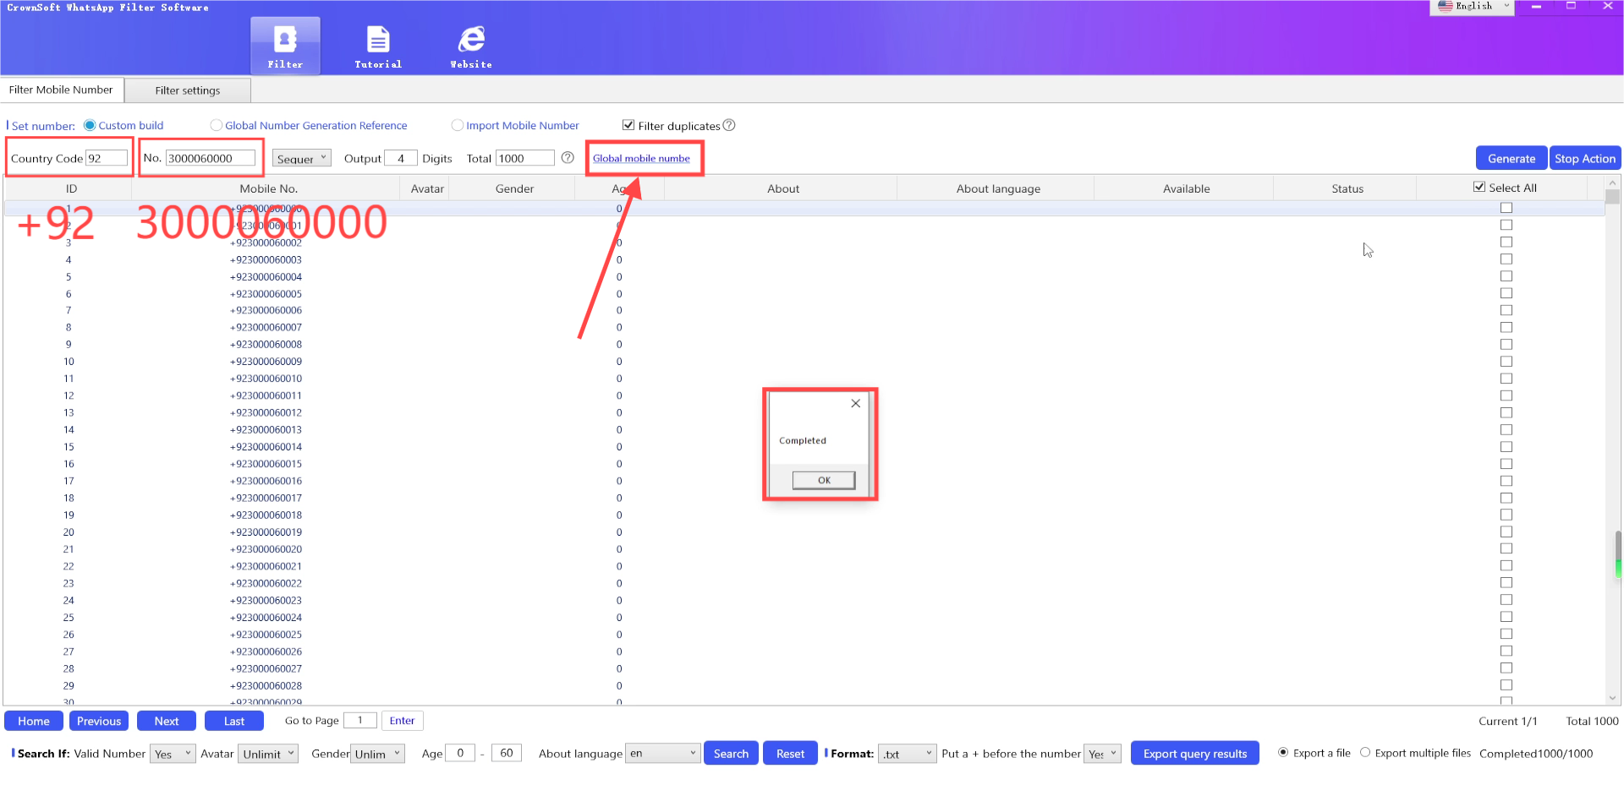Open the Global mobile number link

[x=641, y=158]
